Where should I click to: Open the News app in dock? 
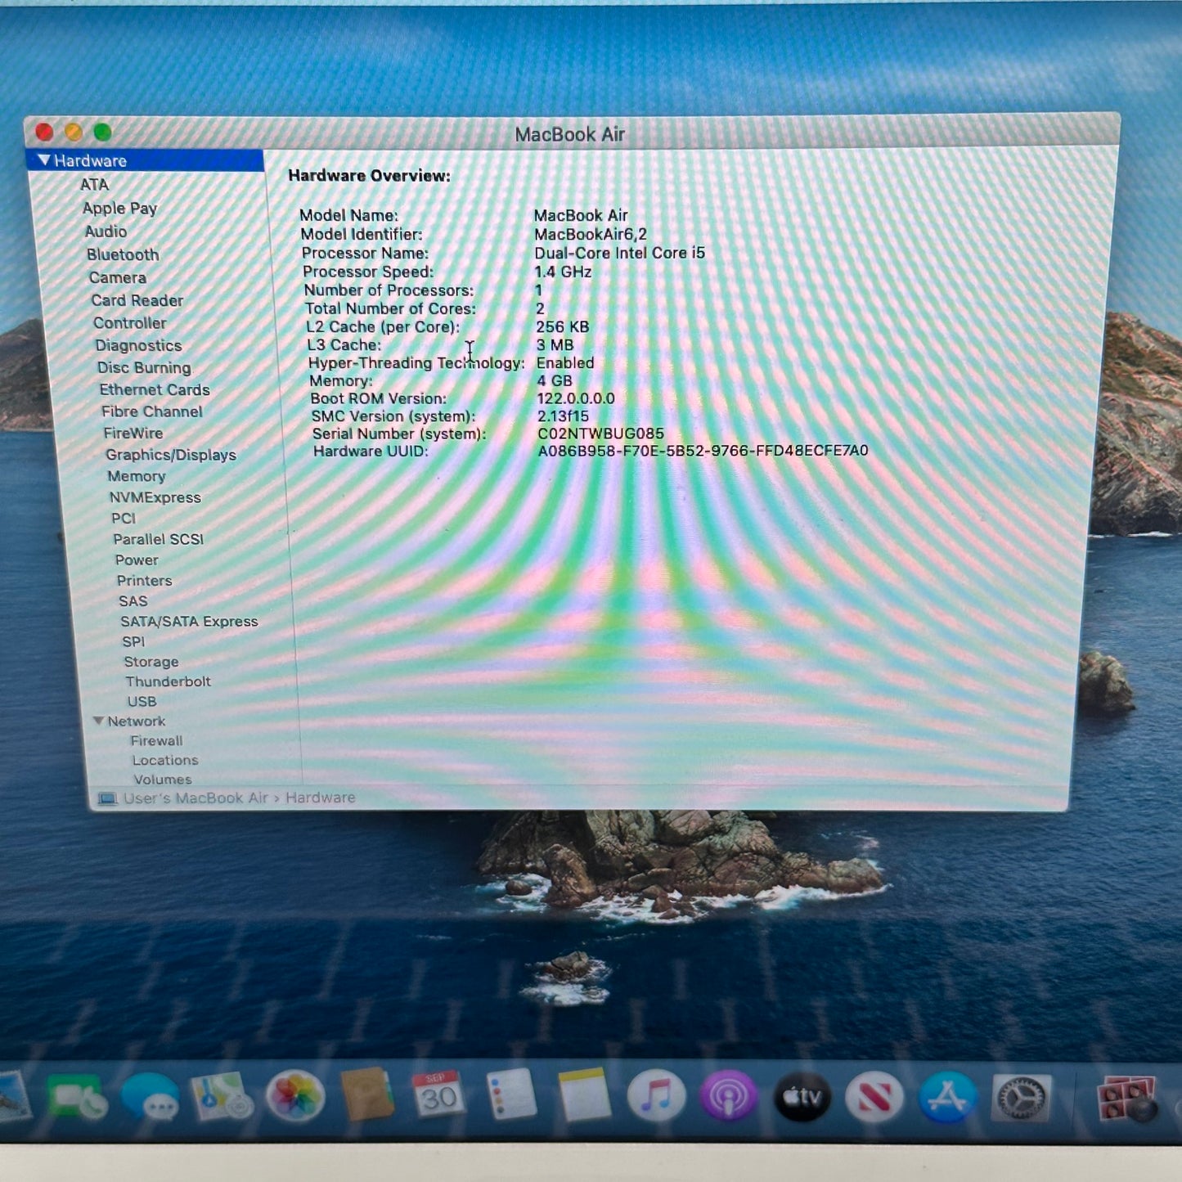pos(874,1096)
